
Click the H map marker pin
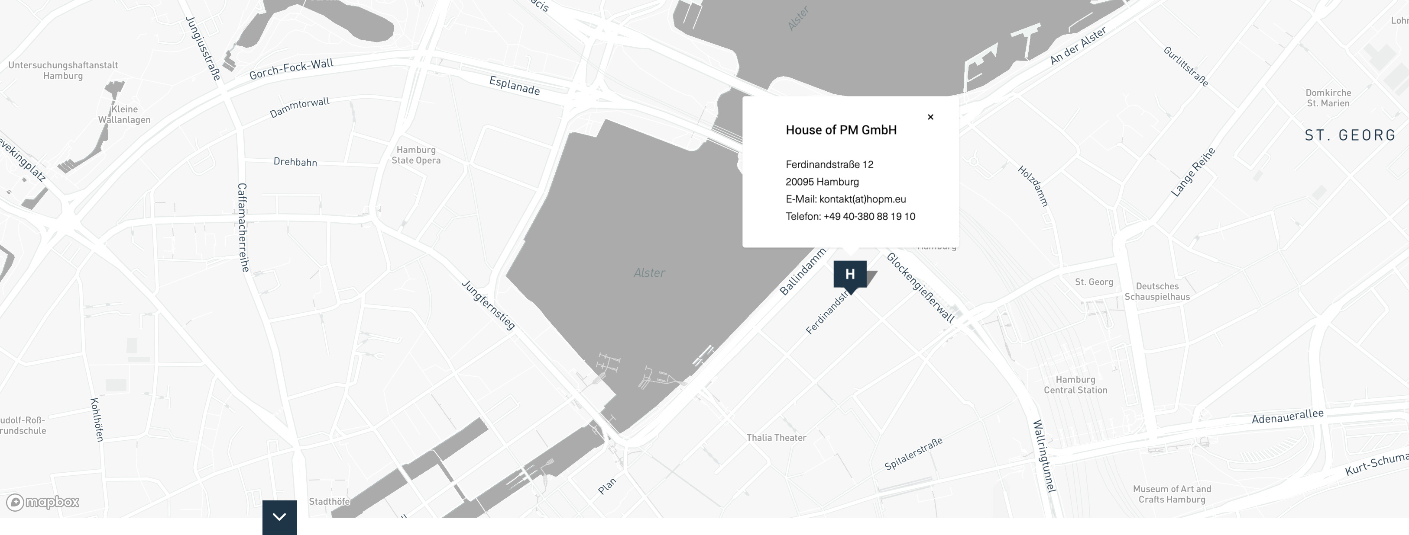click(849, 275)
